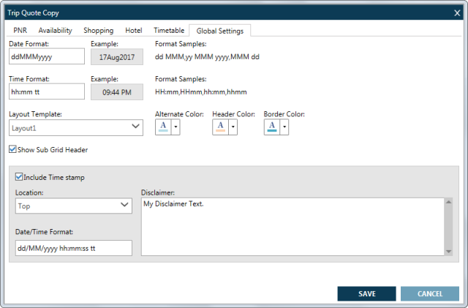Image resolution: width=468 pixels, height=308 pixels.
Task: Click the Border Color letter icon
Action: point(271,127)
